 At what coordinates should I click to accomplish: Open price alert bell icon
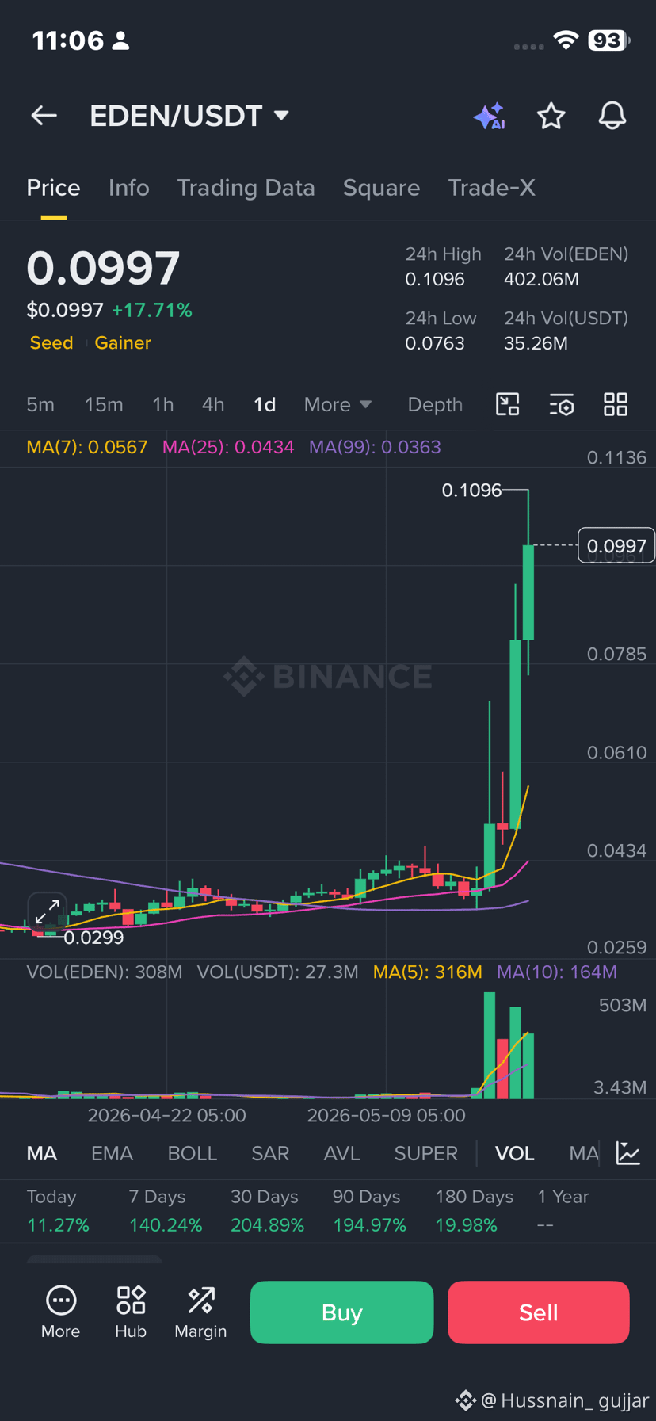point(612,116)
